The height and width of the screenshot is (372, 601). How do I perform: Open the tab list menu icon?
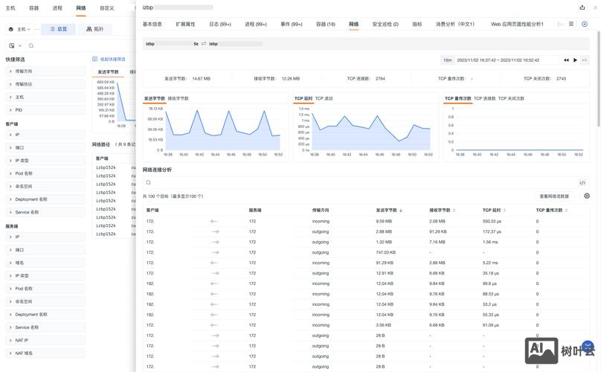coord(571,24)
